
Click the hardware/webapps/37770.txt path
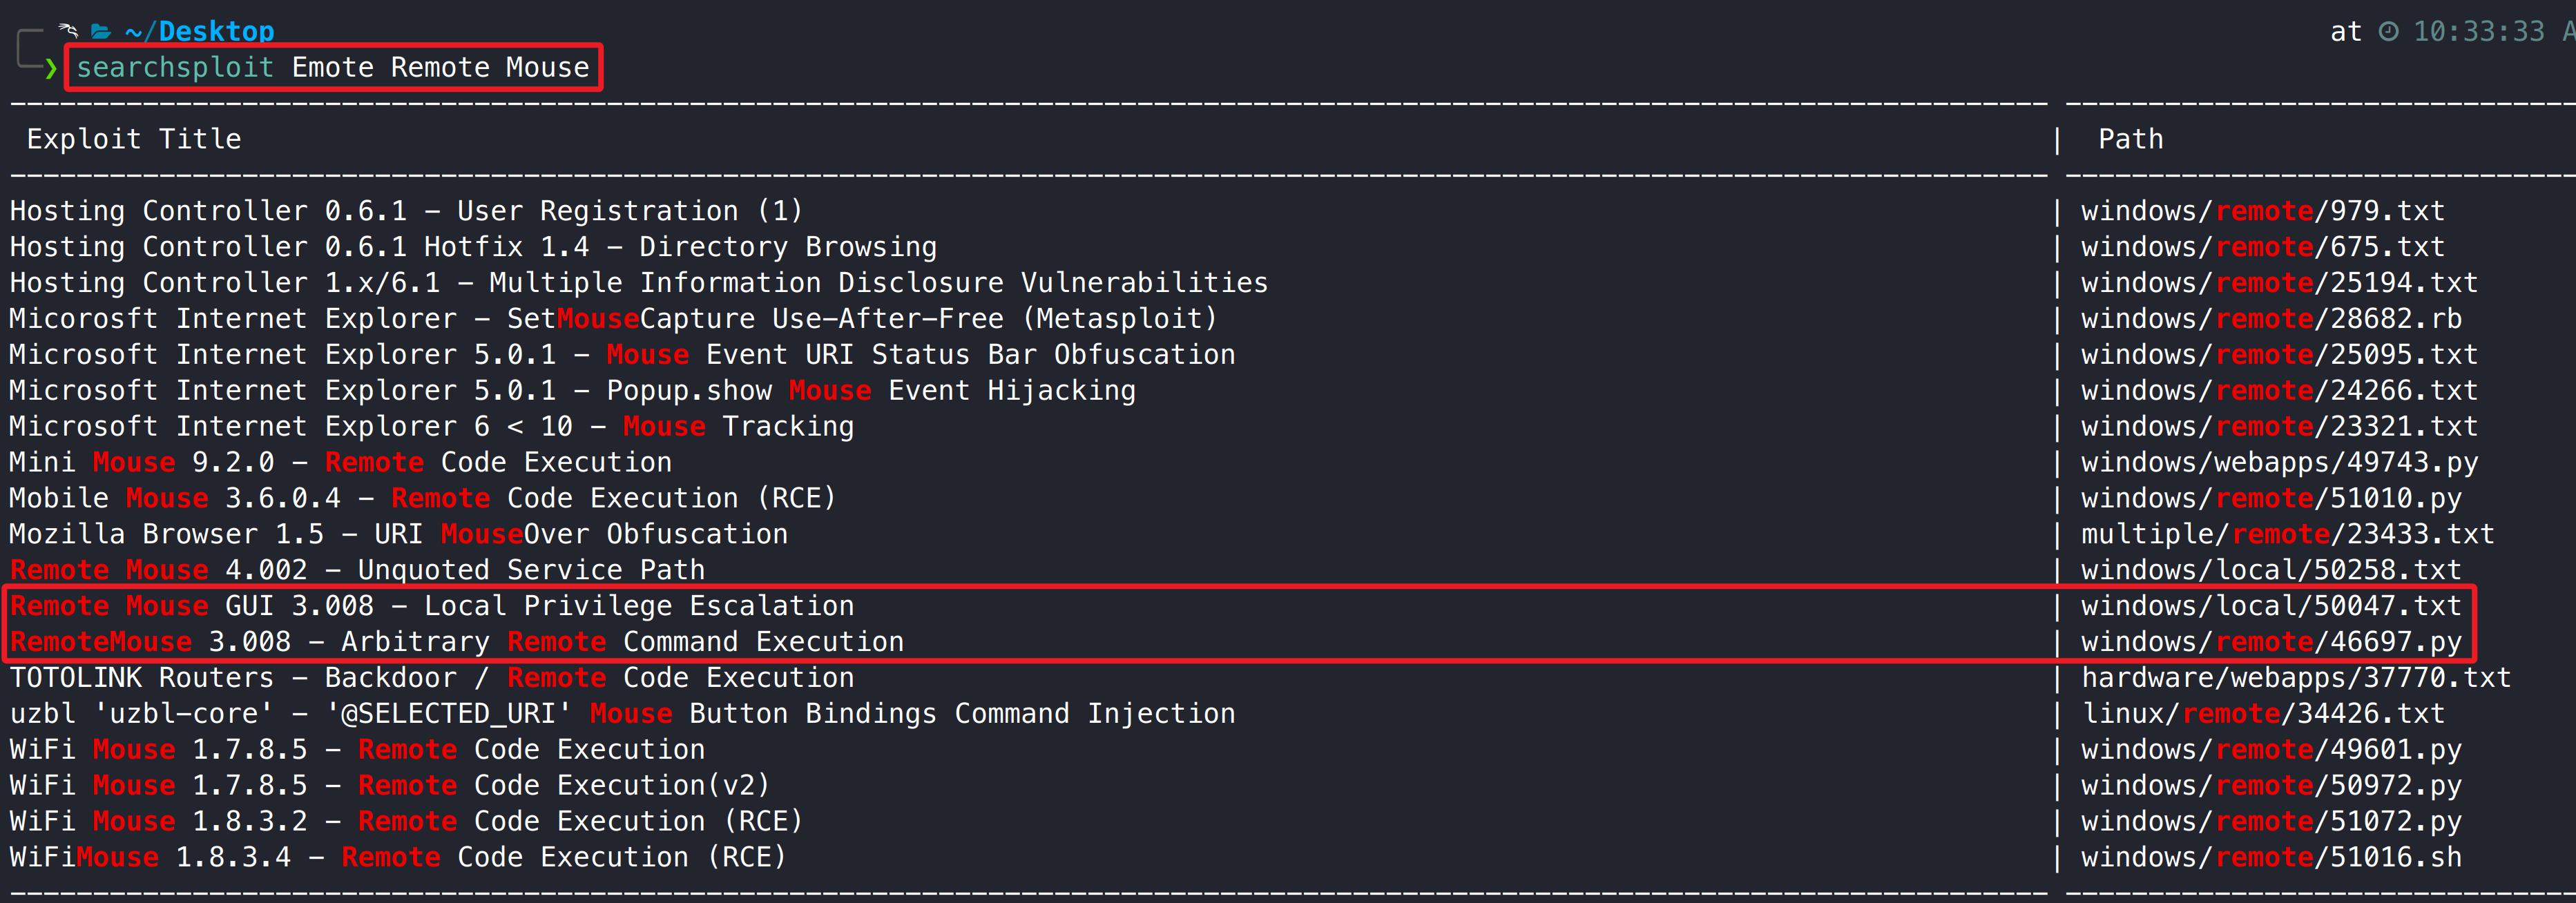(2295, 678)
